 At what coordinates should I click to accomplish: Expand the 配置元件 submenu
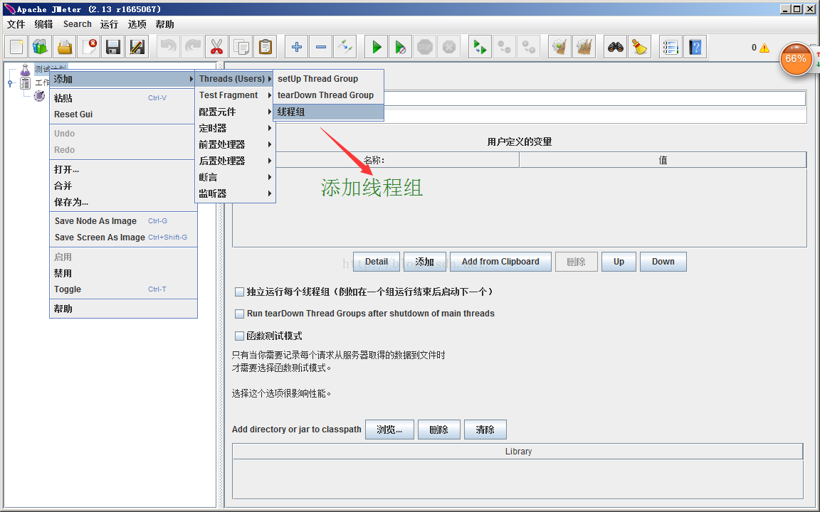pos(235,112)
